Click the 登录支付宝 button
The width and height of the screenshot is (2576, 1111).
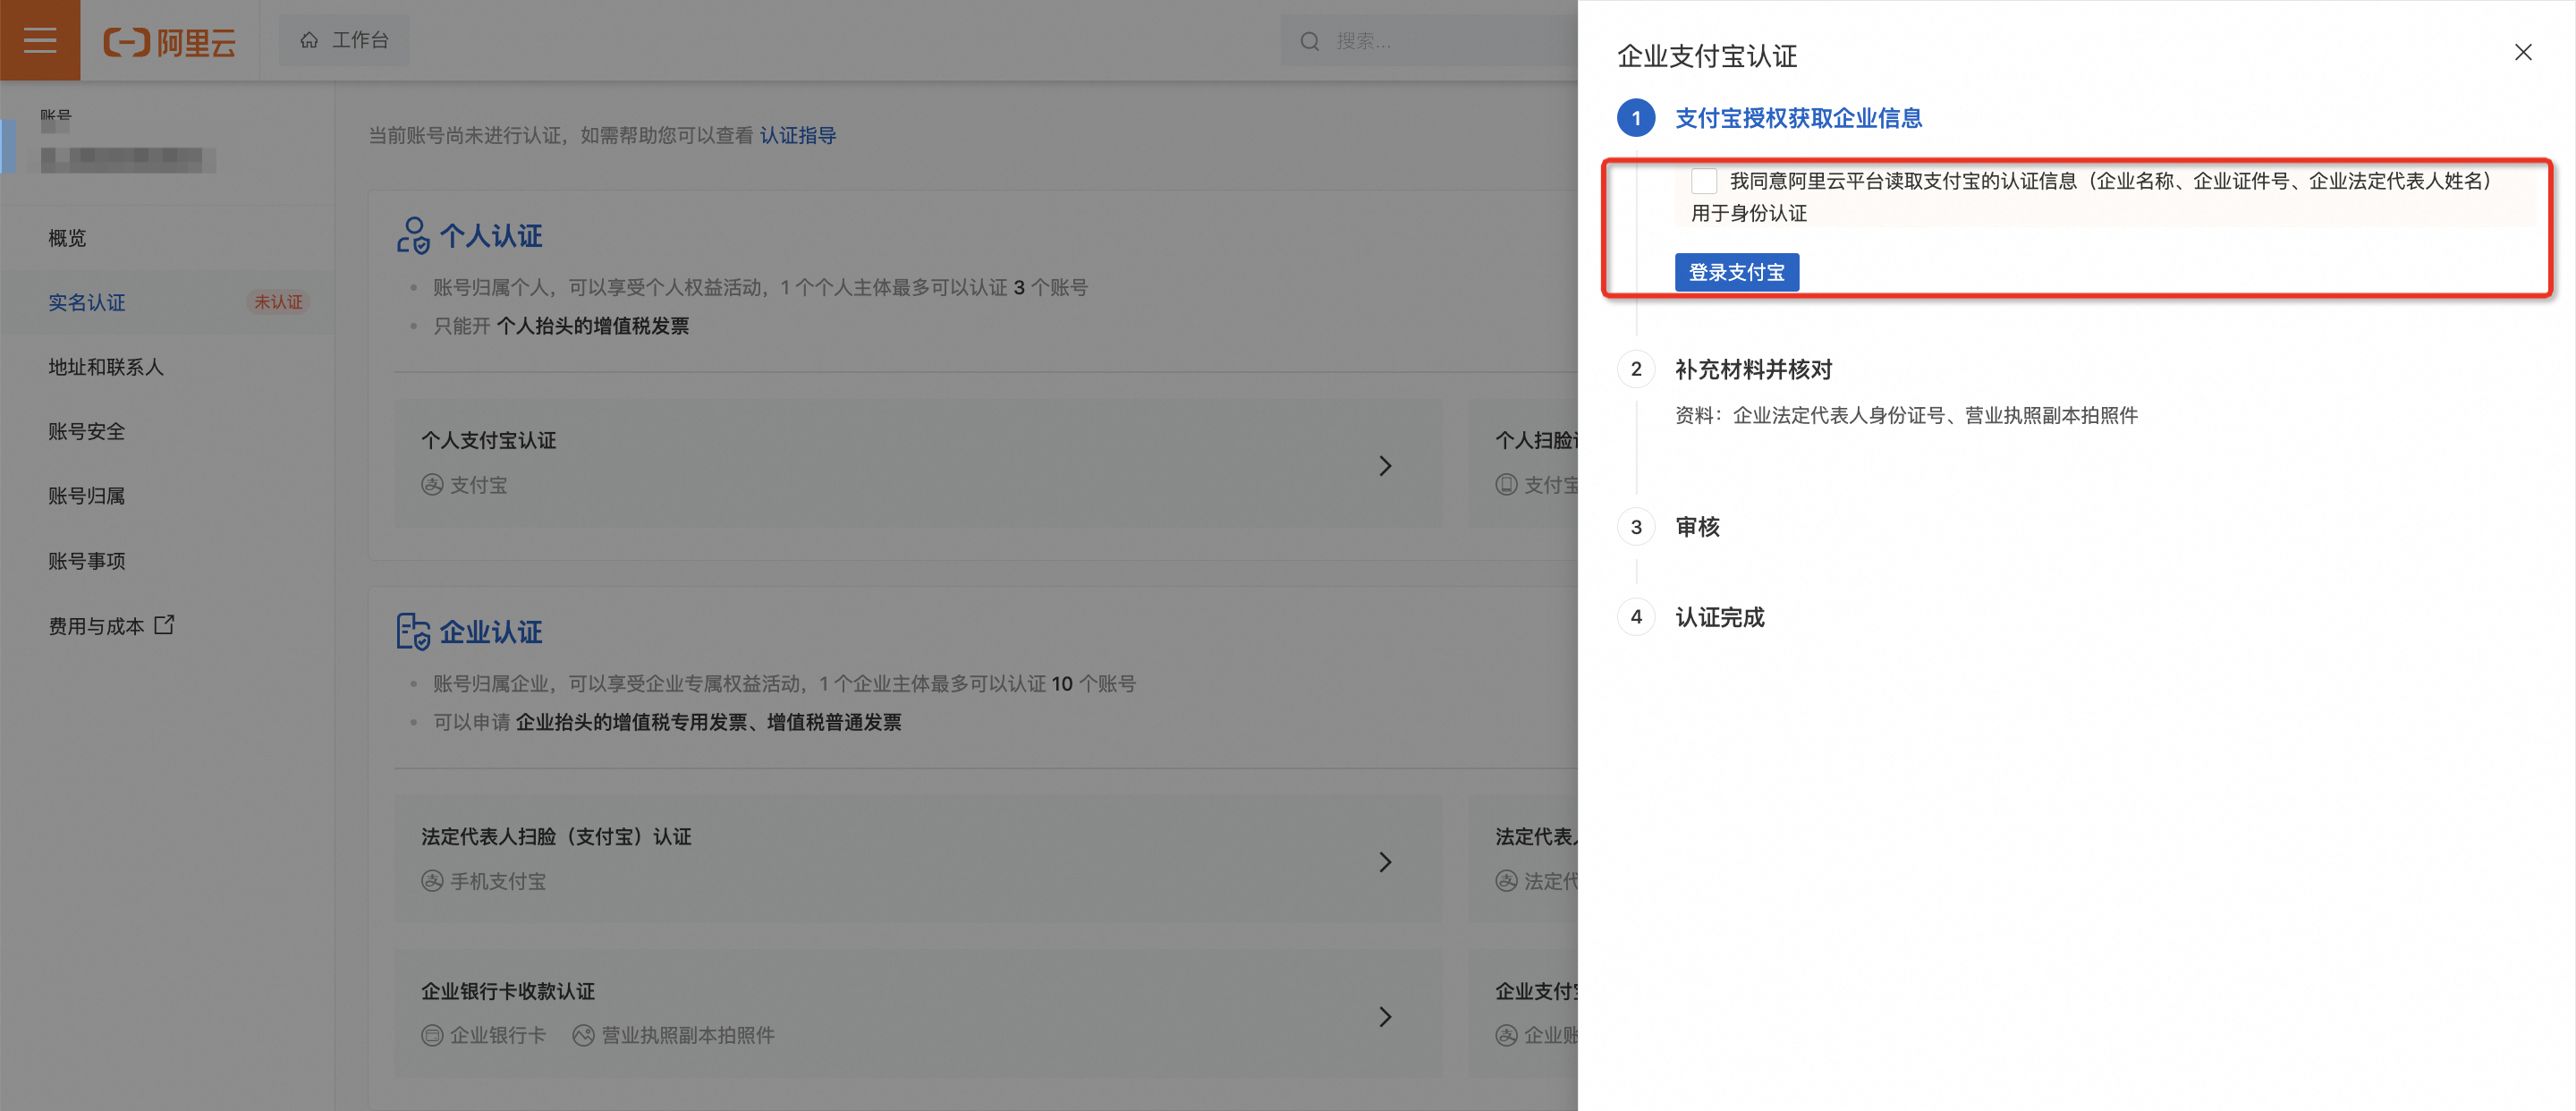point(1736,272)
